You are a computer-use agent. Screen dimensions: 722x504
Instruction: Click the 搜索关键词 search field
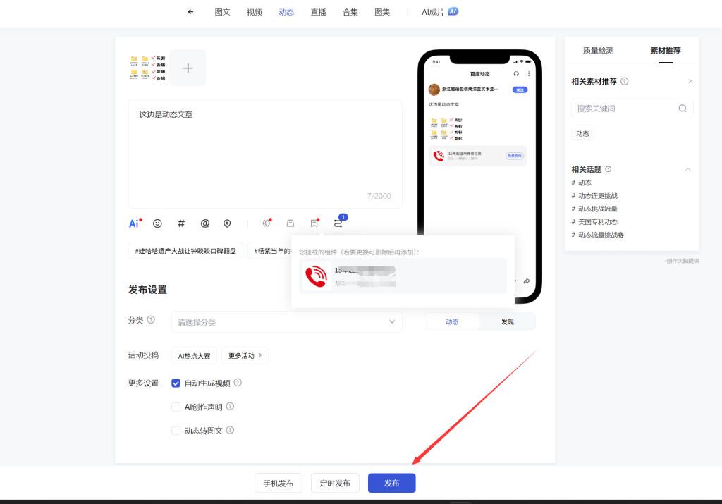(625, 109)
